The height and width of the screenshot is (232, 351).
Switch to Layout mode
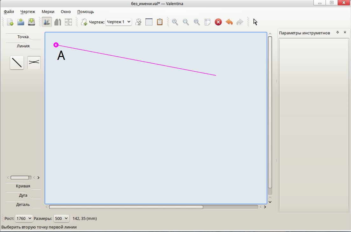68,22
